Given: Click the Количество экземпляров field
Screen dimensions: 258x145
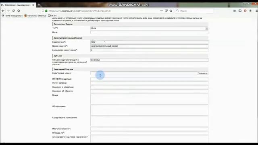Looking at the screenshot, I should pyautogui.click(x=149, y=50).
